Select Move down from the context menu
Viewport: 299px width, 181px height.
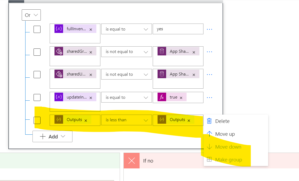click(x=228, y=147)
